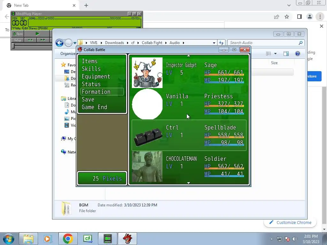The image size is (327, 245).
Task: Click the Collab Fight breadcrumb
Action: coord(152,43)
